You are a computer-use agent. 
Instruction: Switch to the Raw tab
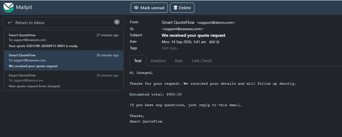[x=179, y=61]
